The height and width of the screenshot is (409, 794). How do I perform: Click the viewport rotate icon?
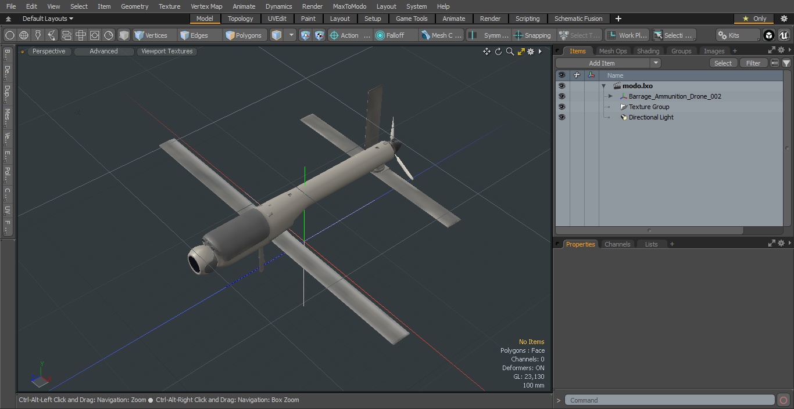(498, 52)
